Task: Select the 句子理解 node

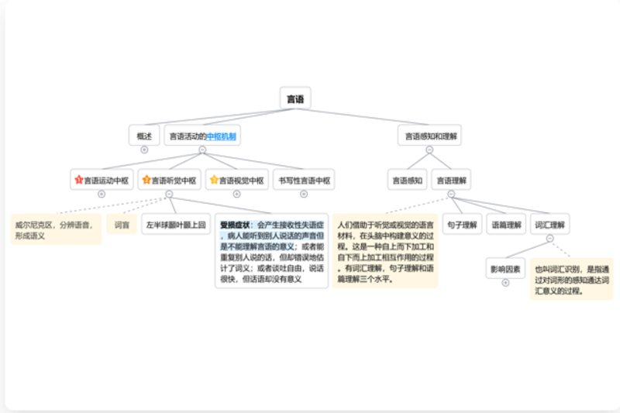Action: point(462,224)
